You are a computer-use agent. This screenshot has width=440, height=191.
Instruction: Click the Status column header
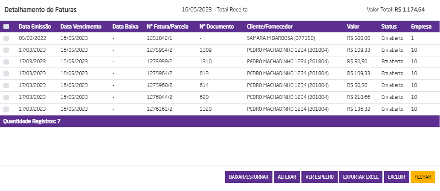pos(389,27)
